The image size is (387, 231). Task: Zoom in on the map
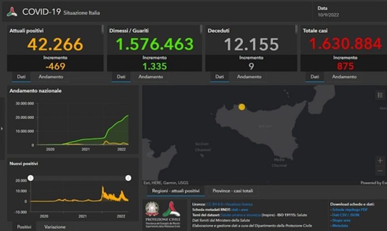pyautogui.click(x=380, y=160)
